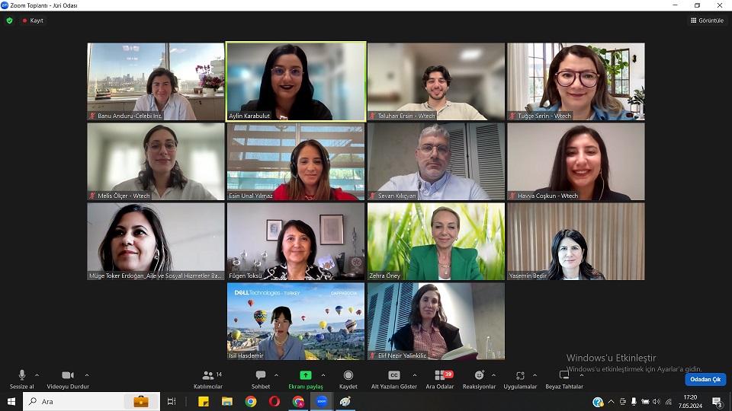Select the Fügen Toksü video tile

coord(296,241)
